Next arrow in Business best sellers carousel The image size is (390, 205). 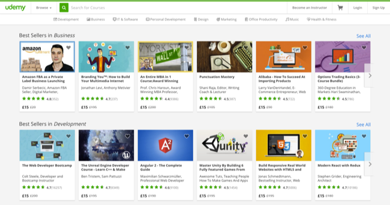(369, 76)
